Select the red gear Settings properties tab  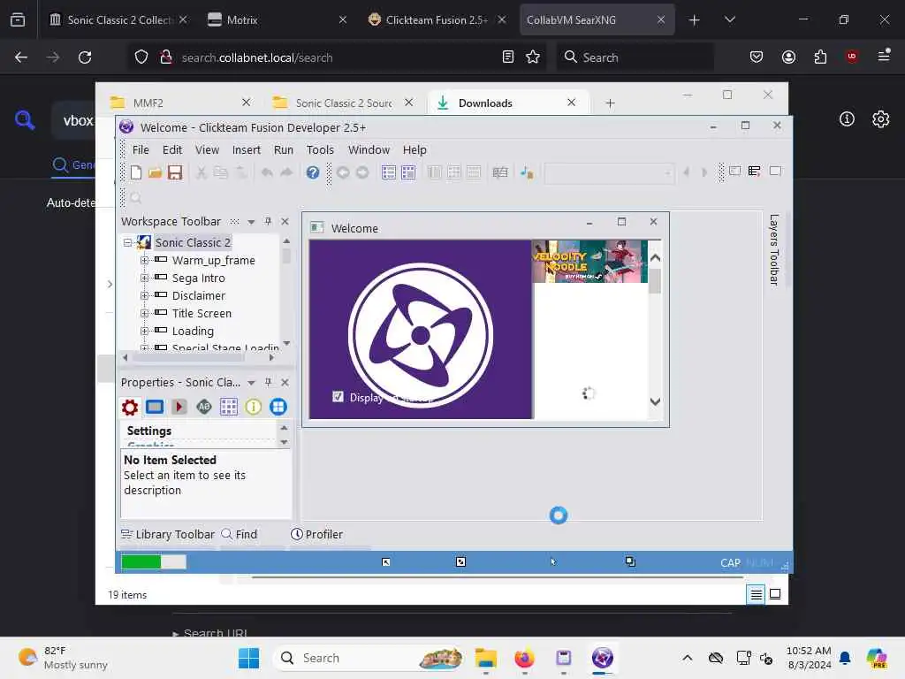(x=130, y=407)
